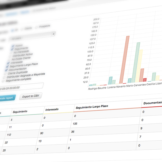Click the Seguimiento cell with value 5
The height and width of the screenshot is (162, 162).
pyautogui.click(x=11, y=120)
